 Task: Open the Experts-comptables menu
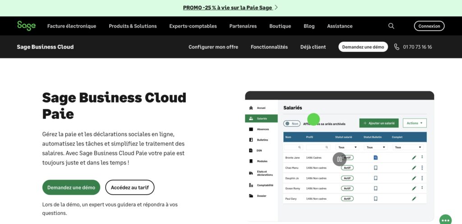193,26
